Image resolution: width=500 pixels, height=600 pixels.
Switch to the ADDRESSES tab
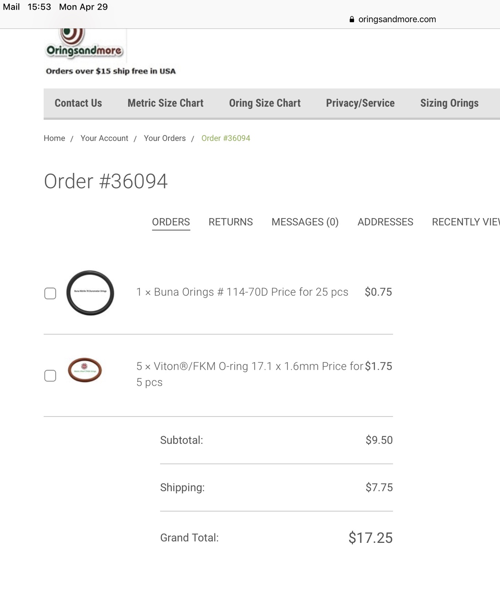[x=385, y=222]
